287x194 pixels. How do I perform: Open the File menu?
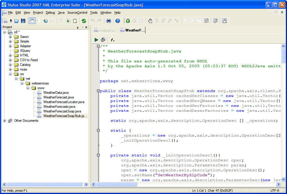(x=10, y=13)
